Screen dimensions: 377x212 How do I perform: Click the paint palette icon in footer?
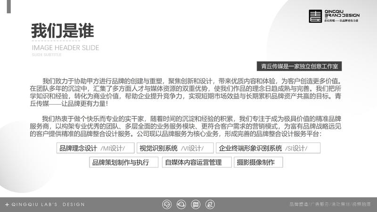167,204
